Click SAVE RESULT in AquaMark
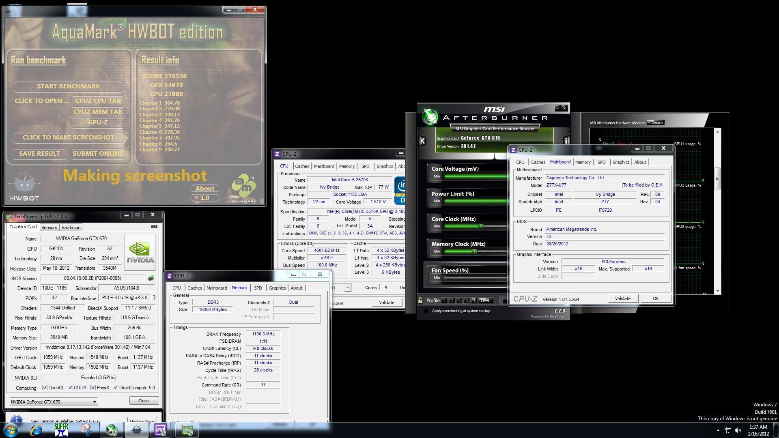 [39, 154]
